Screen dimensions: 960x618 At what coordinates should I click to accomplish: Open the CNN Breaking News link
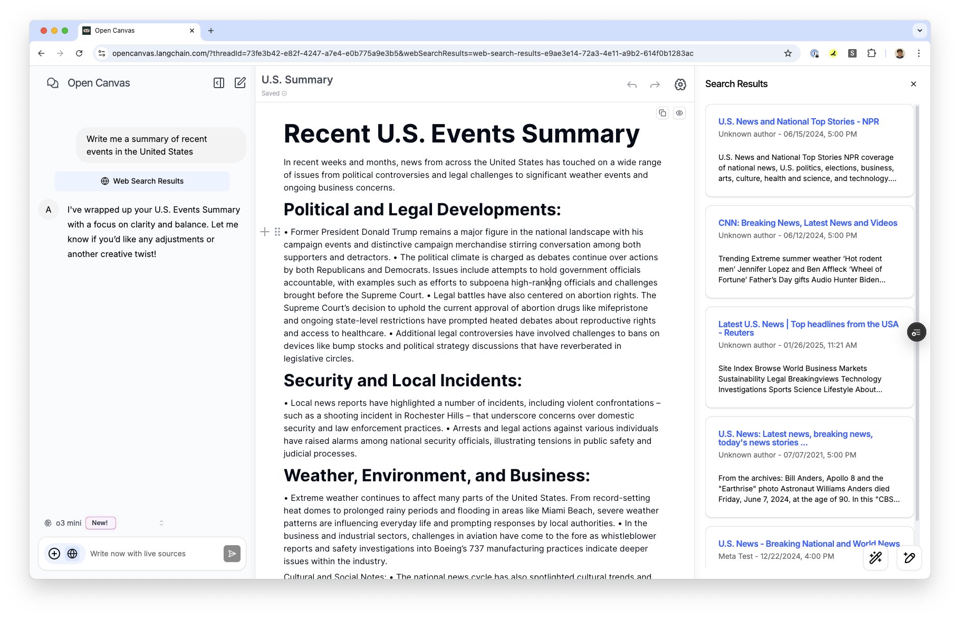coord(808,223)
